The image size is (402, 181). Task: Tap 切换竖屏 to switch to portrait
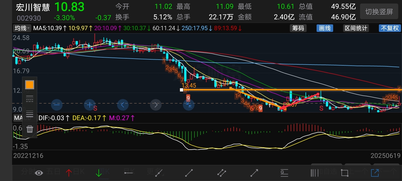pyautogui.click(x=379, y=12)
